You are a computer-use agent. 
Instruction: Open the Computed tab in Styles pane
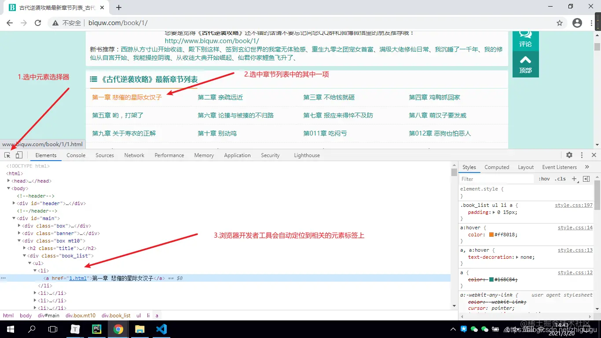coord(496,167)
